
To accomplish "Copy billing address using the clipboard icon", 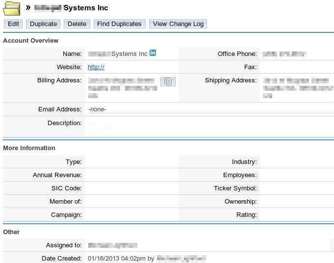I will [168, 81].
